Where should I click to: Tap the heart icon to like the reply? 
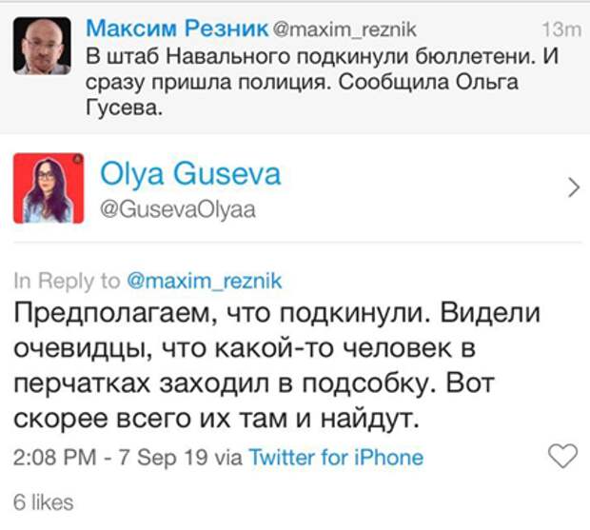[563, 456]
